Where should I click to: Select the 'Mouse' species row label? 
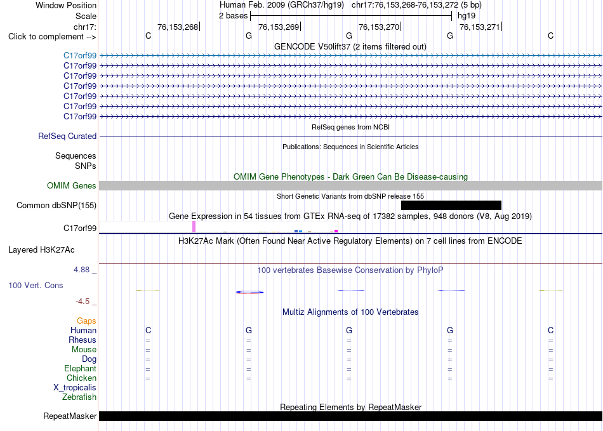click(x=84, y=350)
